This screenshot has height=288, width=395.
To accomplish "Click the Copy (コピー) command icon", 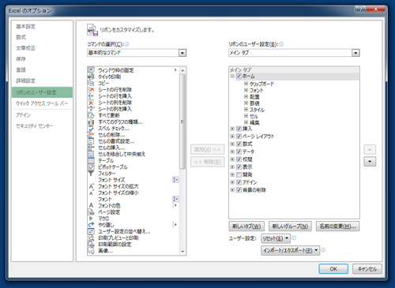I will pyautogui.click(x=91, y=83).
